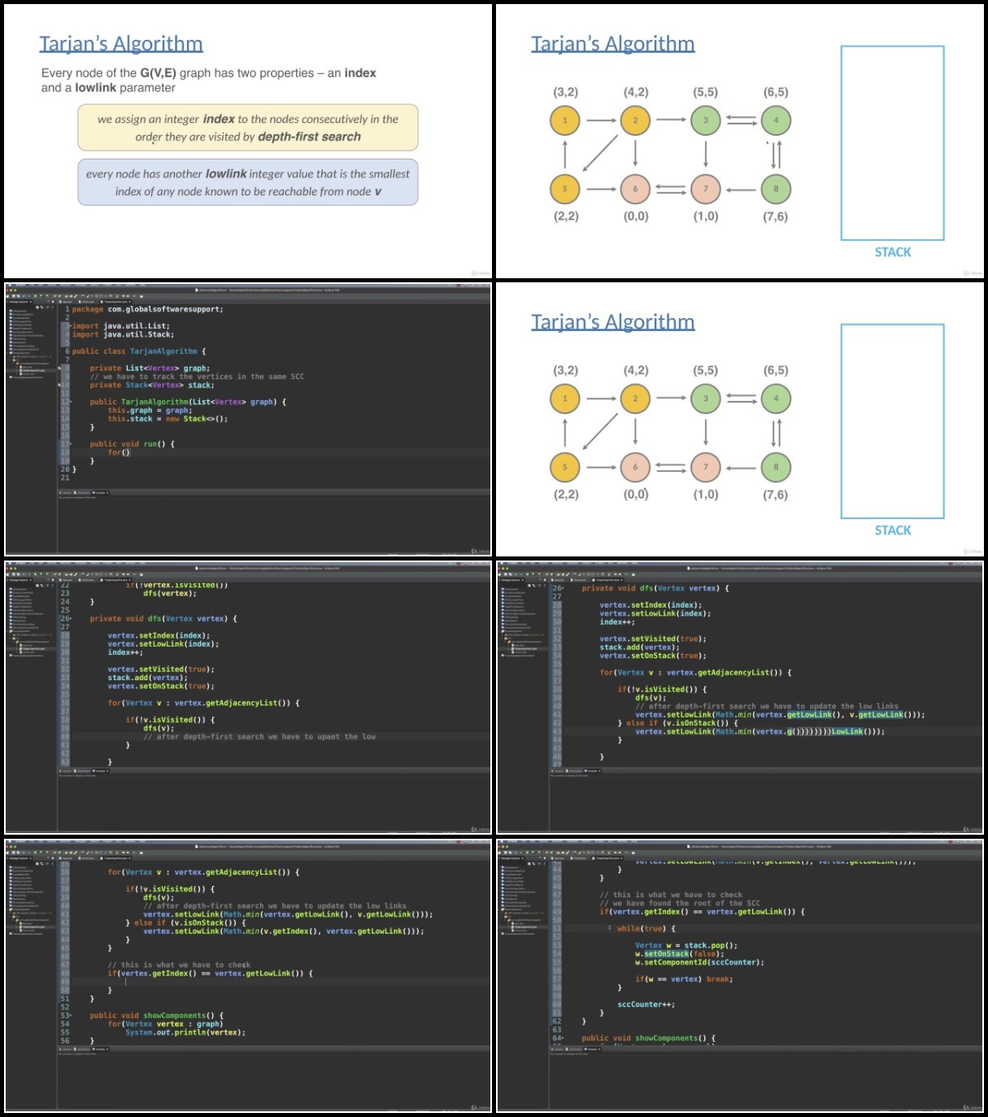Open the thumbnail showing the while(true) loop

click(740, 975)
